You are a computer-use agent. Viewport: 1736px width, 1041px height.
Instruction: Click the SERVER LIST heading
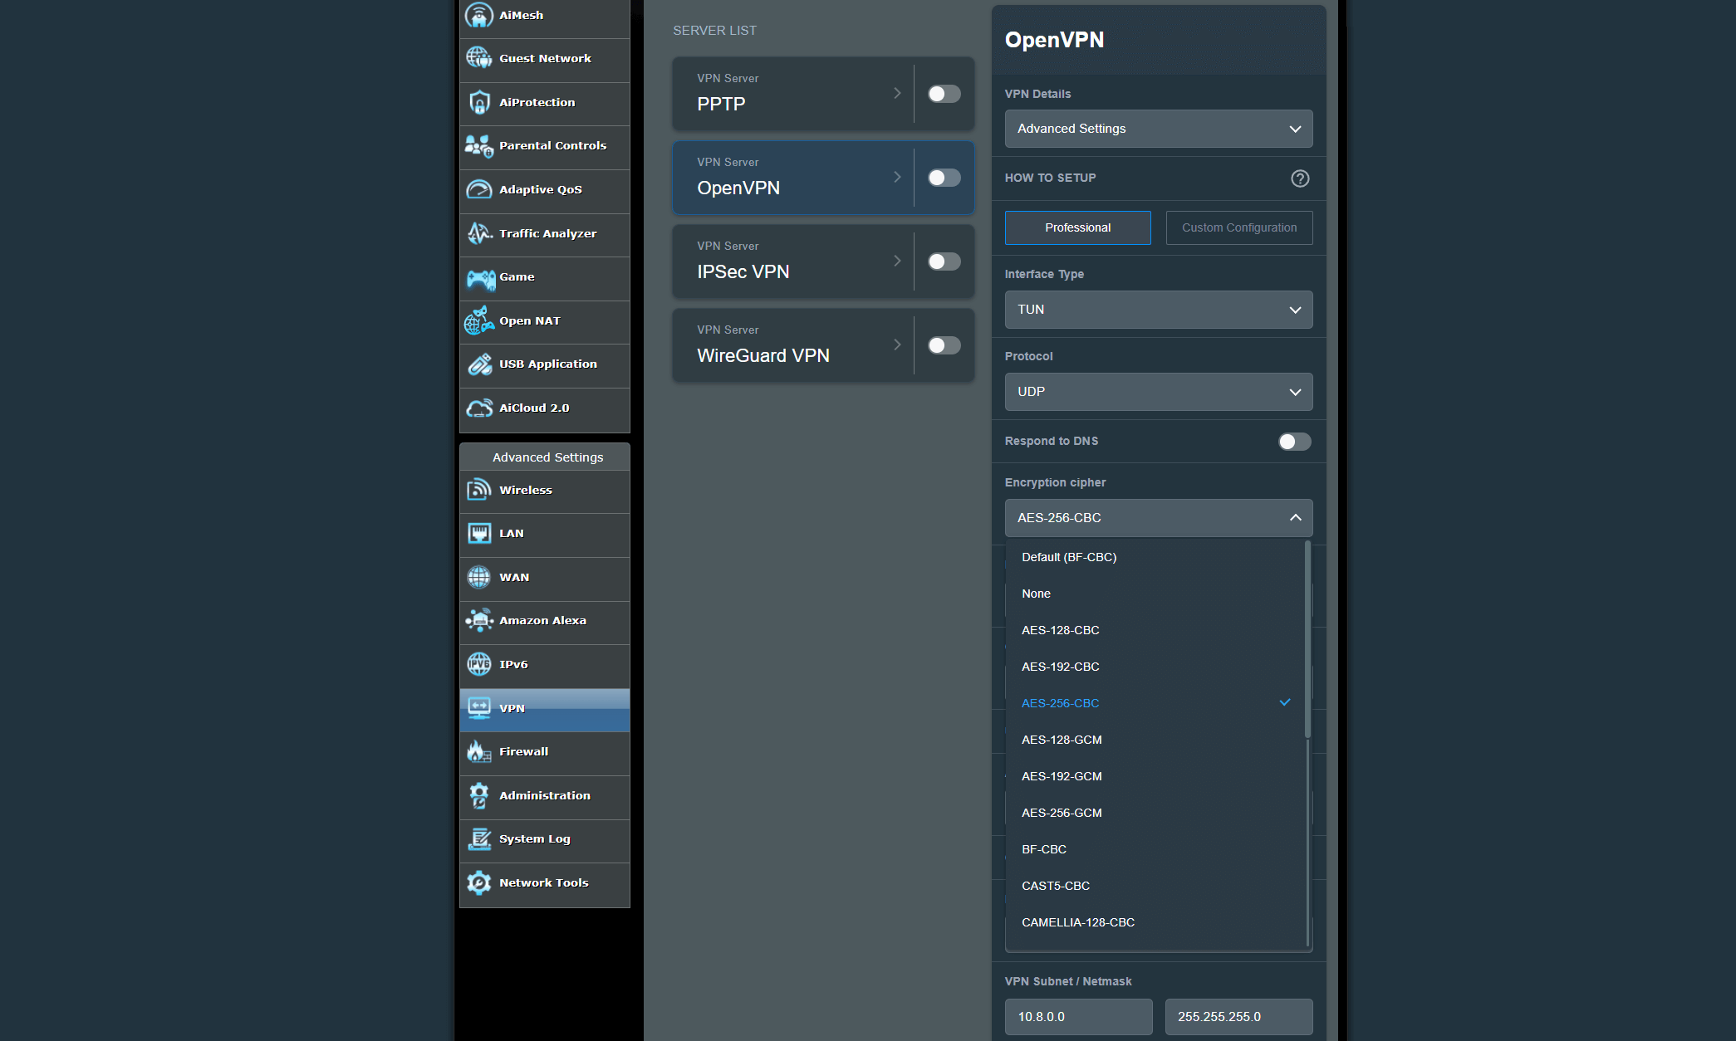click(714, 31)
